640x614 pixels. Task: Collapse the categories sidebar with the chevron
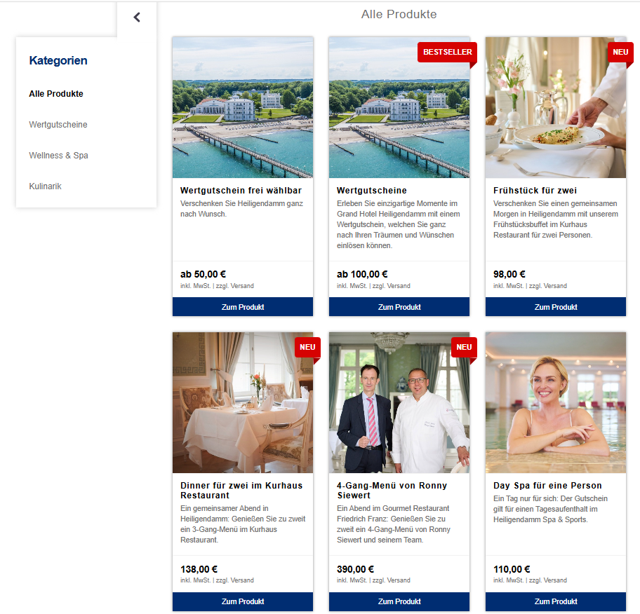137,17
